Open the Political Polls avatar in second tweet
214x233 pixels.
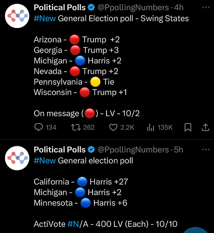17,158
